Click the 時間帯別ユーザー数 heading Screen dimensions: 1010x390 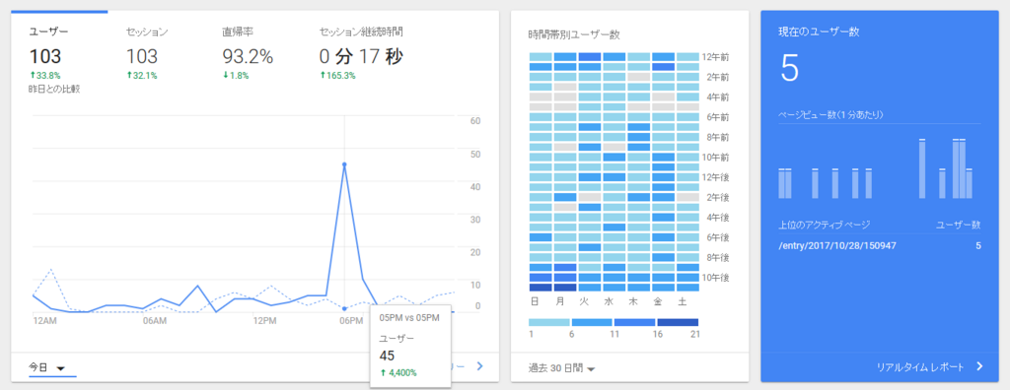pos(574,34)
